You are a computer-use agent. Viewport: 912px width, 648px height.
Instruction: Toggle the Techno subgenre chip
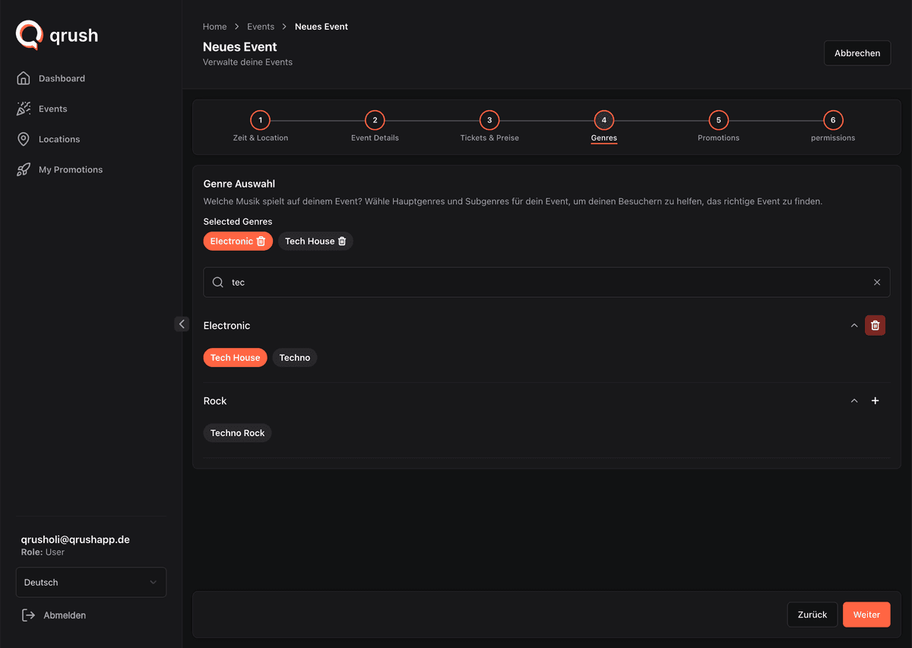pyautogui.click(x=295, y=358)
